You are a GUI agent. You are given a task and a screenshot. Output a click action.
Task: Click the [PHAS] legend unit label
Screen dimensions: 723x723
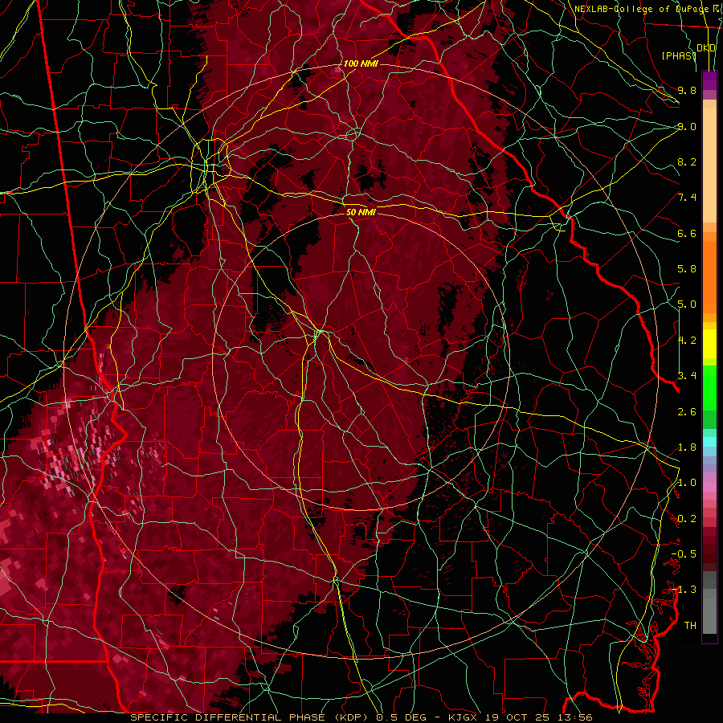coord(679,56)
